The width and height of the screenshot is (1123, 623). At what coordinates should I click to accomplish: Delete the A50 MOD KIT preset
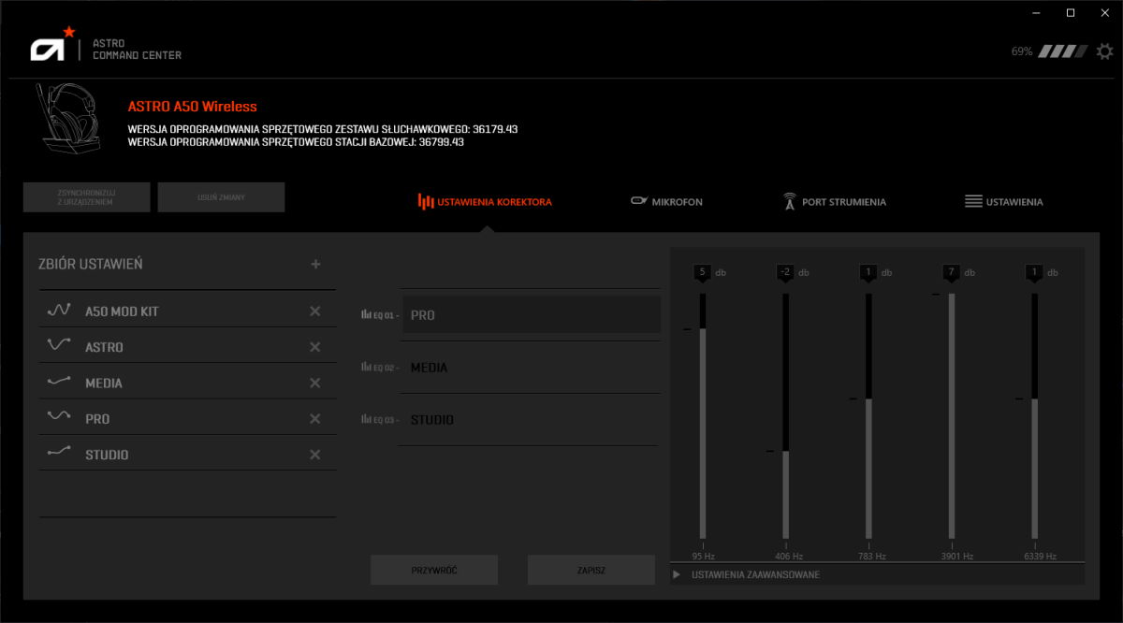(315, 311)
